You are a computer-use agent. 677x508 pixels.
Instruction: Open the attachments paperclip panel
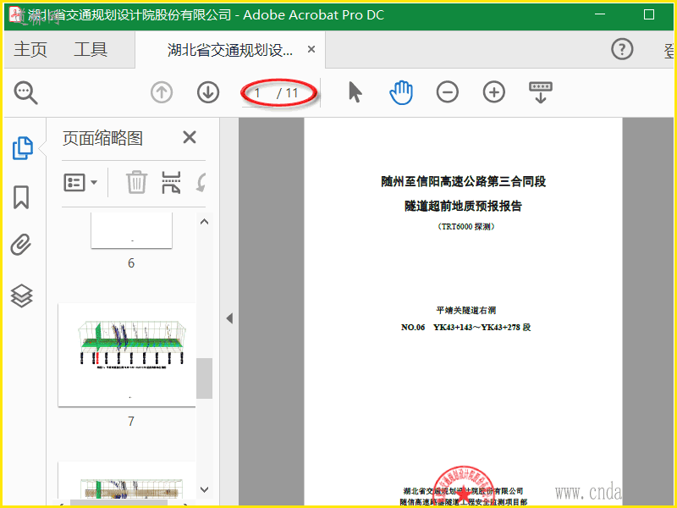pos(21,245)
